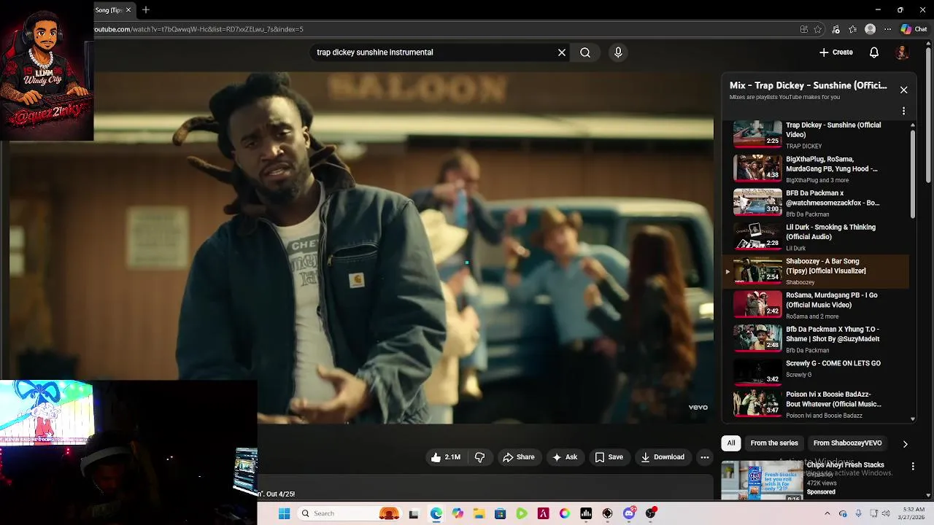Like the video showing 2.1M likes
934x525 pixels.
446,457
